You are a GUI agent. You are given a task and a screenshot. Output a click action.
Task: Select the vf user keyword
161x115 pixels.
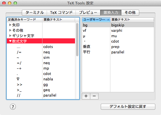click(x=85, y=30)
